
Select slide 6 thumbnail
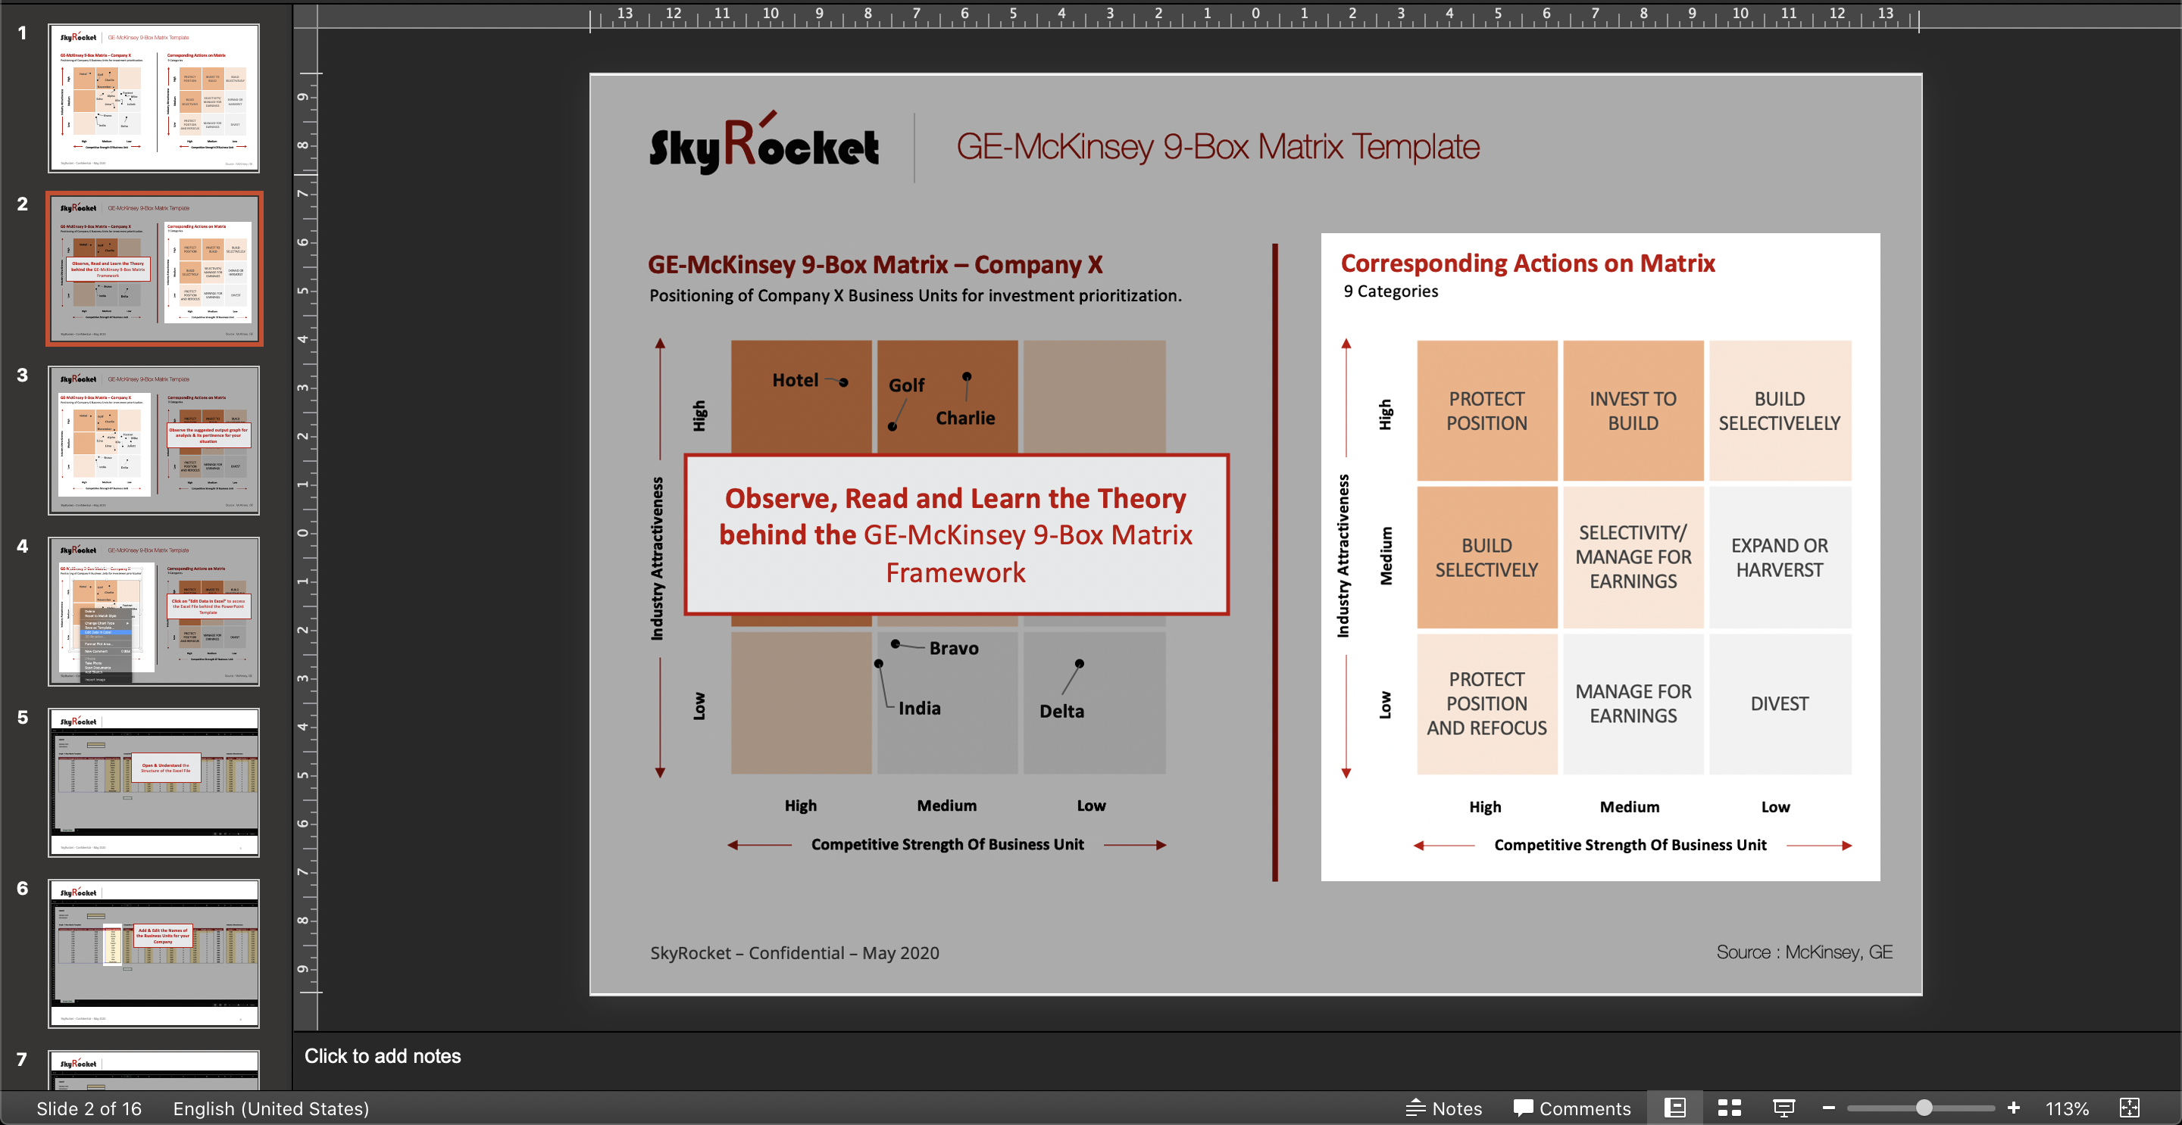(x=154, y=953)
